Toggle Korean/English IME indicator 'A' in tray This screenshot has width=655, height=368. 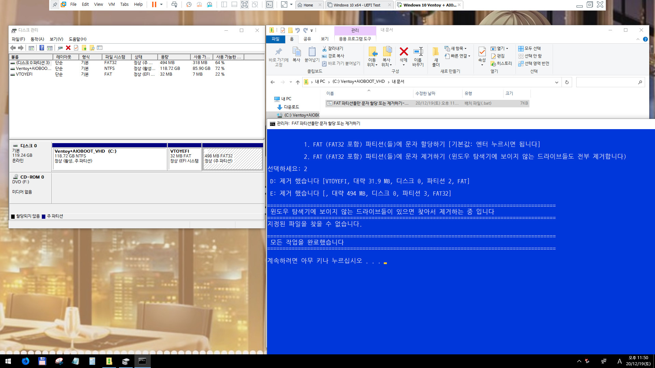click(x=620, y=361)
